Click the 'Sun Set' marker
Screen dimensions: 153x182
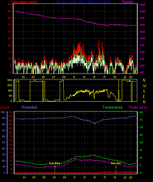[116, 163]
